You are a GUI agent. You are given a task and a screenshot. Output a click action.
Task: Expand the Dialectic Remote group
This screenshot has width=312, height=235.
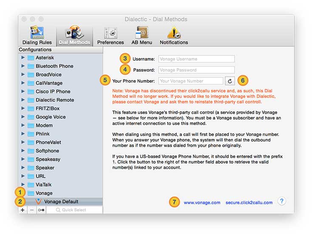point(23,100)
